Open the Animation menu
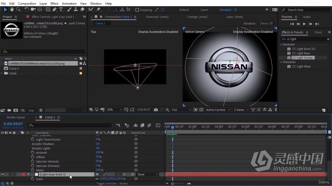This screenshot has height=186, width=332. (69, 3)
